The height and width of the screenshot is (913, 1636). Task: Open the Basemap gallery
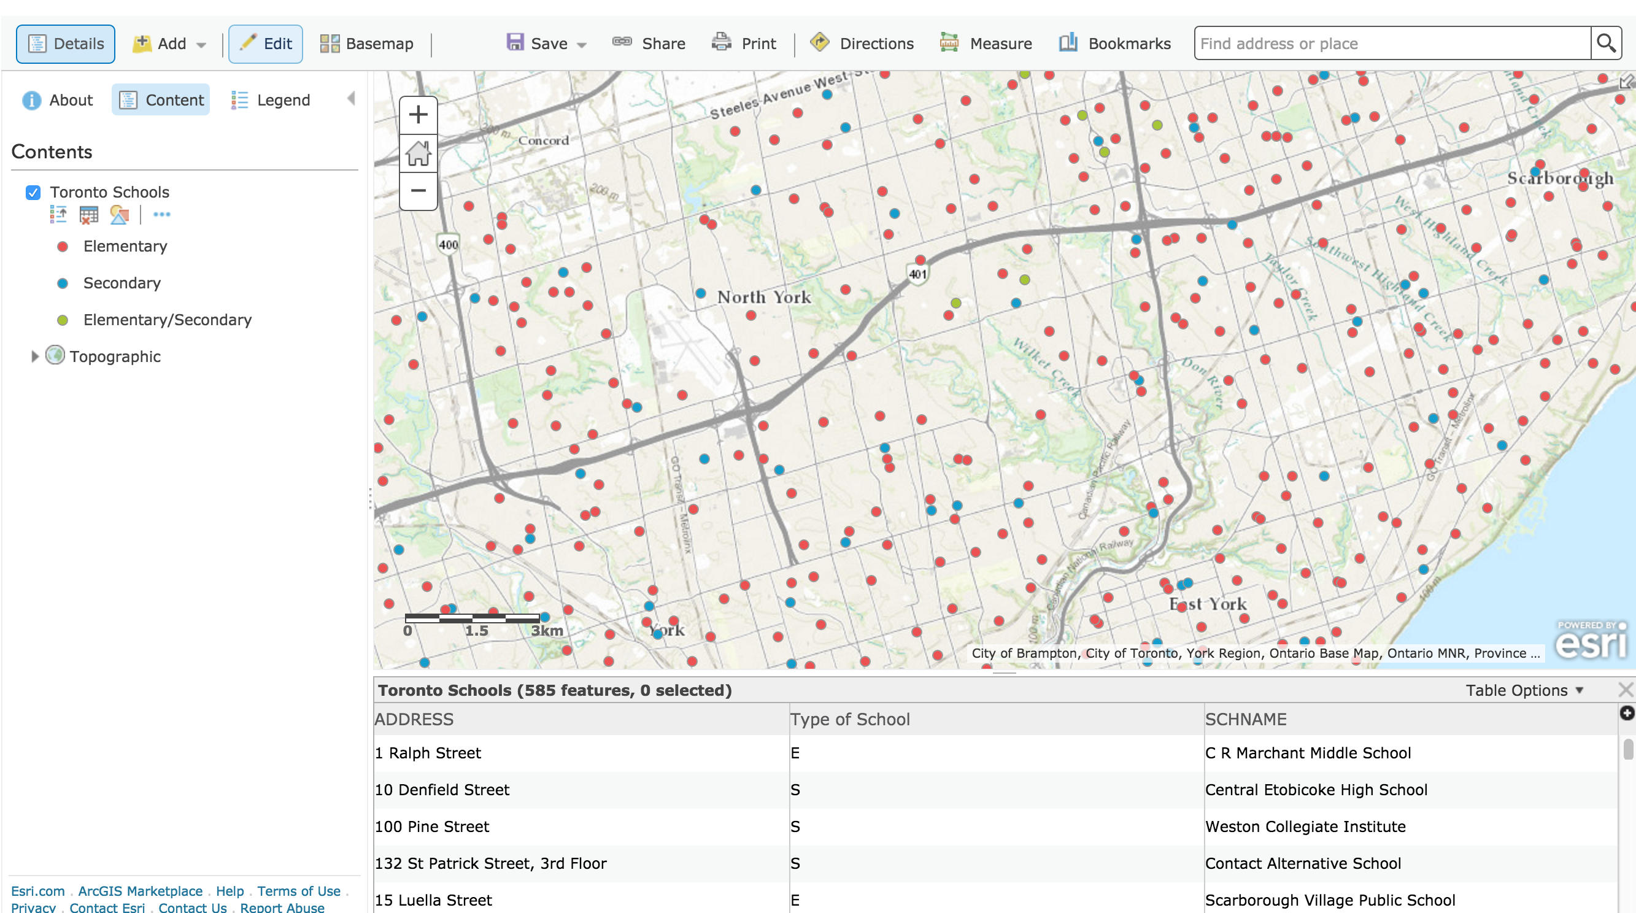[x=366, y=44]
